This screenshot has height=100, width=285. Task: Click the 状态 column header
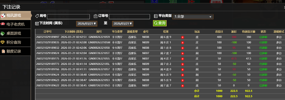(x=263, y=32)
